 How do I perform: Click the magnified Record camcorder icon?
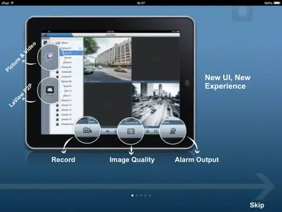[x=88, y=130]
